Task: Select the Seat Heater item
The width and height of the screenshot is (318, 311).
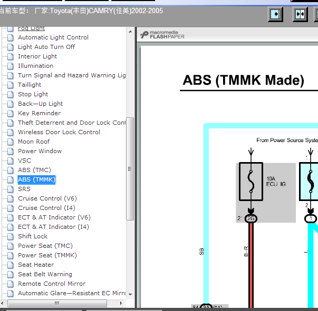Action: click(36, 265)
